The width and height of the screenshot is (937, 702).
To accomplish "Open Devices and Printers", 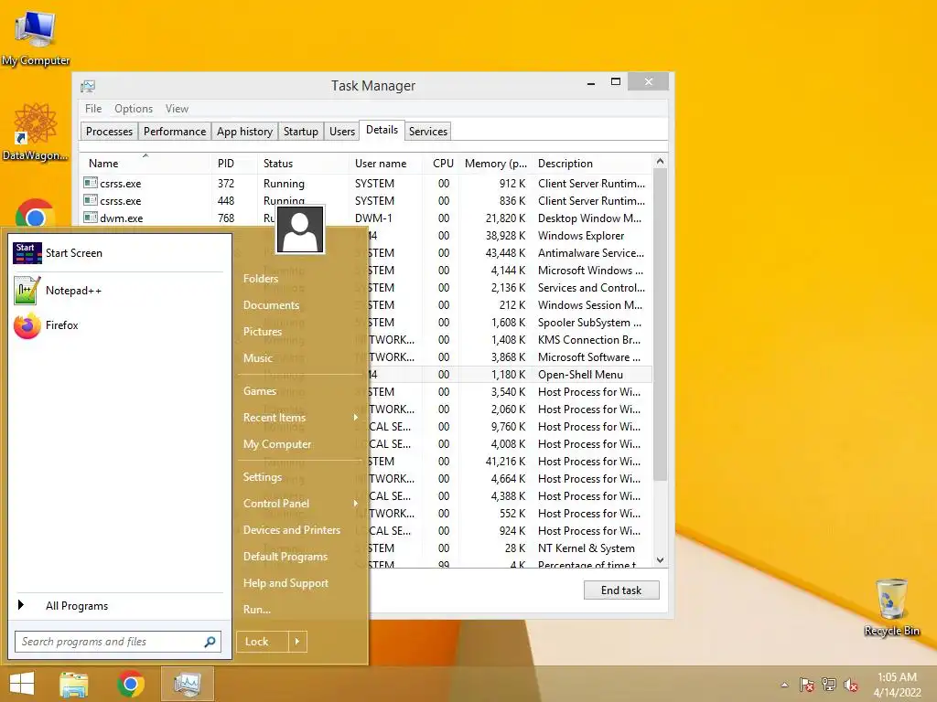I will click(300, 530).
